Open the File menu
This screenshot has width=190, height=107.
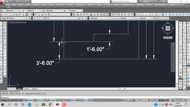[8, 5]
